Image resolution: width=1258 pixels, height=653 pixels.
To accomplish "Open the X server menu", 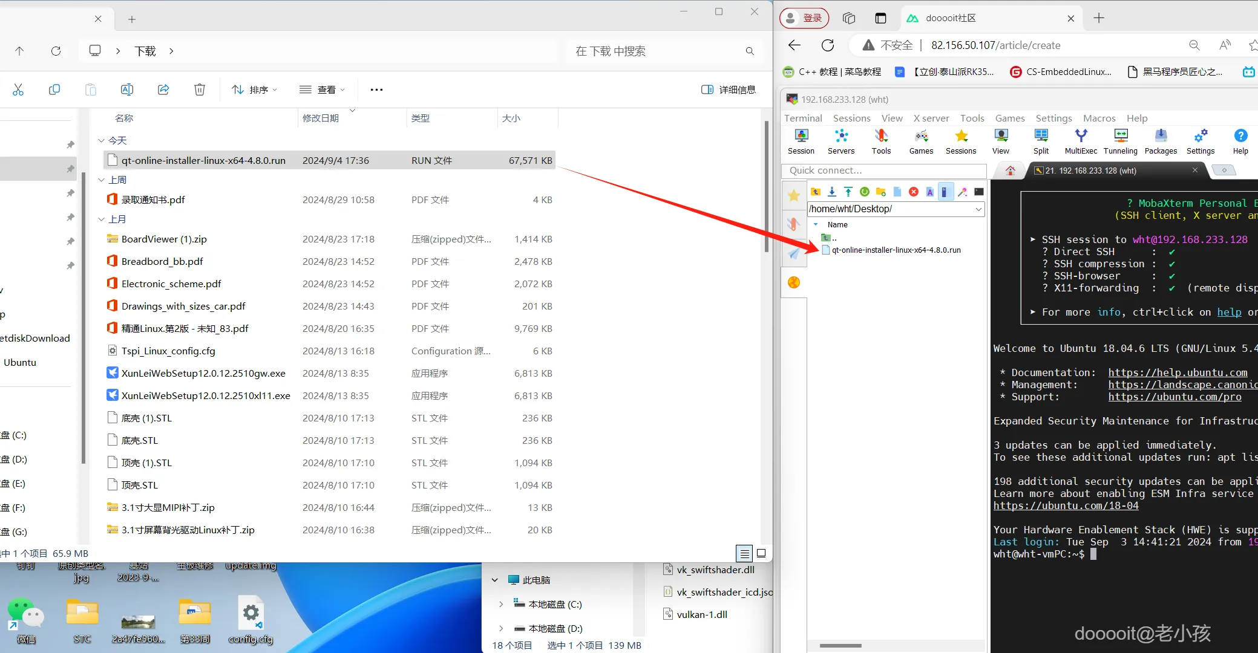I will click(x=931, y=118).
